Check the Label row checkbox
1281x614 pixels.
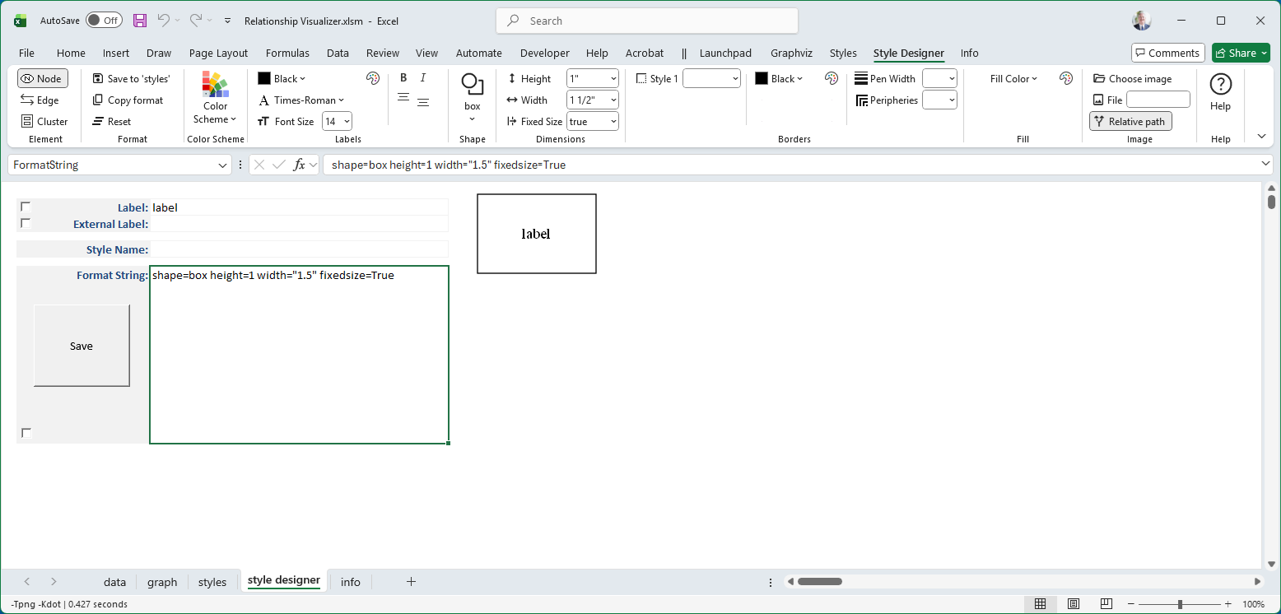(x=26, y=207)
